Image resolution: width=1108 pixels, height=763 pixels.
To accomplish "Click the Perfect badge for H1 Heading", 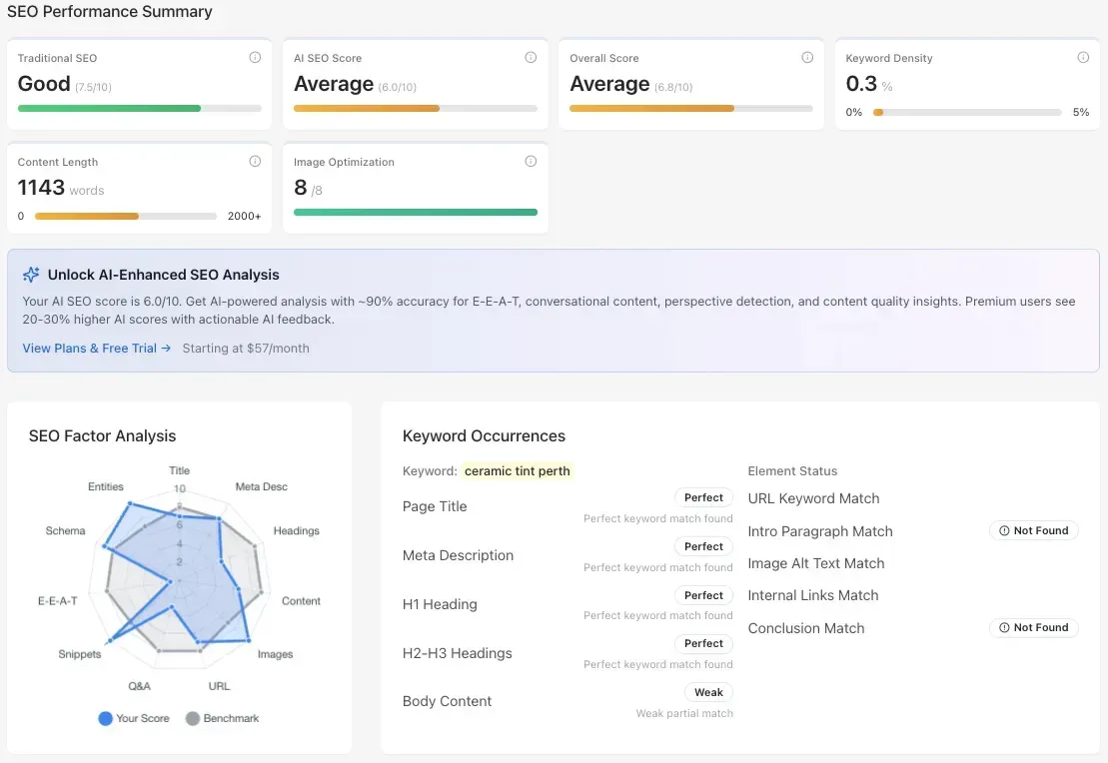I will click(703, 594).
